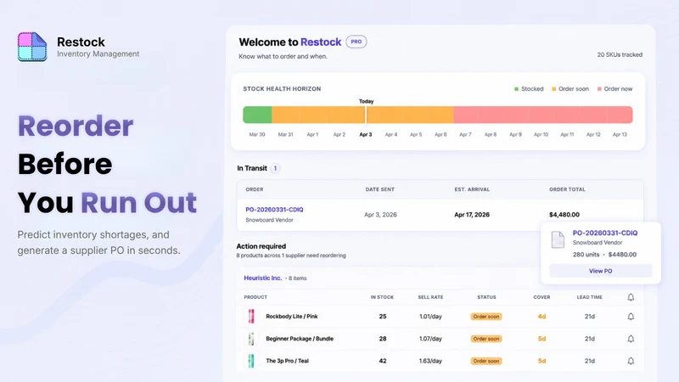The width and height of the screenshot is (679, 382).
Task: Select The 3p Pro / Teal product name
Action: (287, 361)
